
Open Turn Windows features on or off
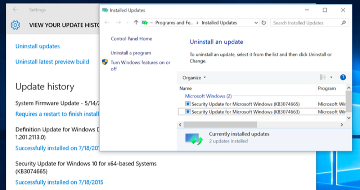click(x=140, y=66)
